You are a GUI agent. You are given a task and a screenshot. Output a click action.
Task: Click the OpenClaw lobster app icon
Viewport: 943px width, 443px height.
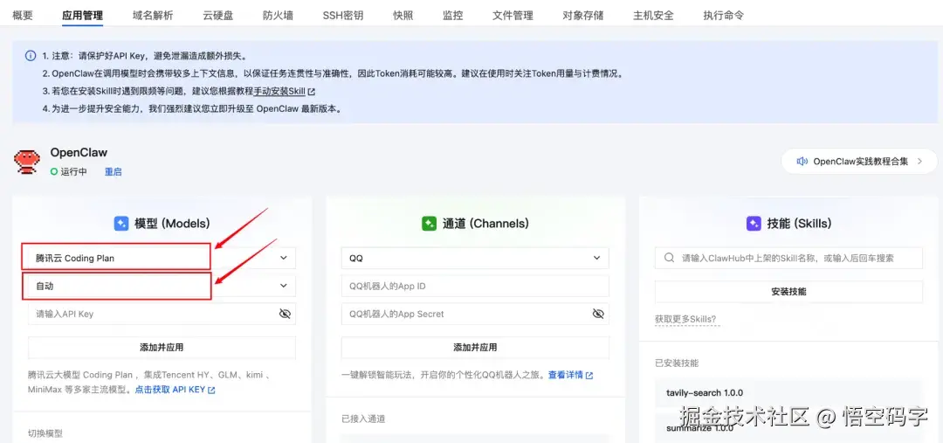(27, 162)
